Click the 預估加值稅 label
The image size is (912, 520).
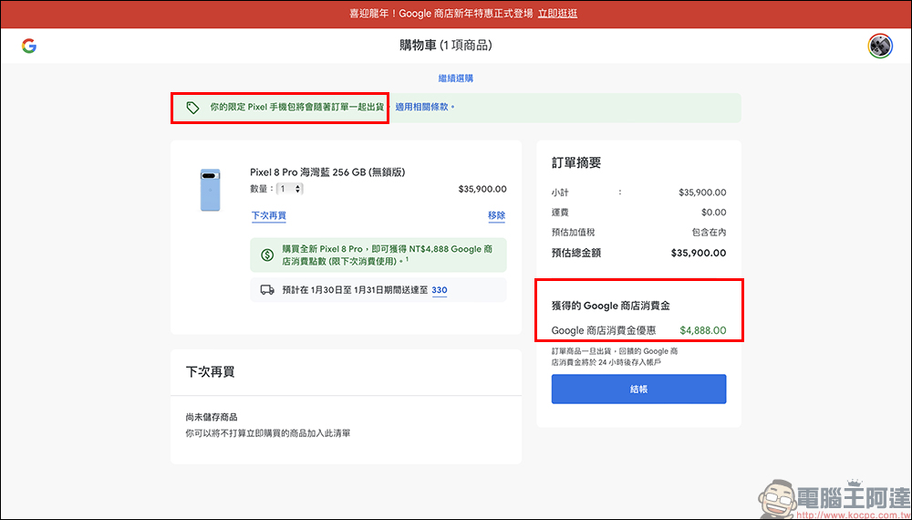click(x=573, y=232)
